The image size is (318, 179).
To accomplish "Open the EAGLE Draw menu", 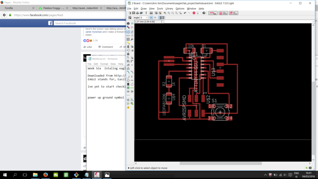I will tap(144, 9).
